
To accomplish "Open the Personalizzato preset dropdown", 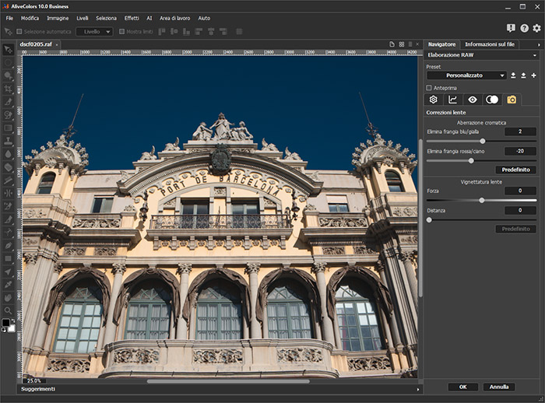I will [x=466, y=75].
